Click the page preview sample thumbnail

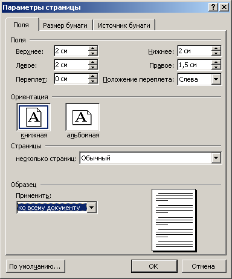tap(174, 220)
